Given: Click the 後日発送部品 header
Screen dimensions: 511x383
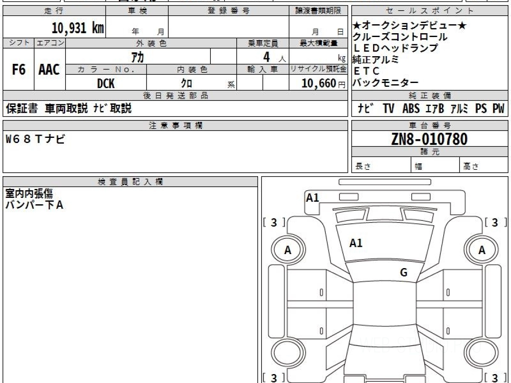Looking at the screenshot, I should [175, 96].
